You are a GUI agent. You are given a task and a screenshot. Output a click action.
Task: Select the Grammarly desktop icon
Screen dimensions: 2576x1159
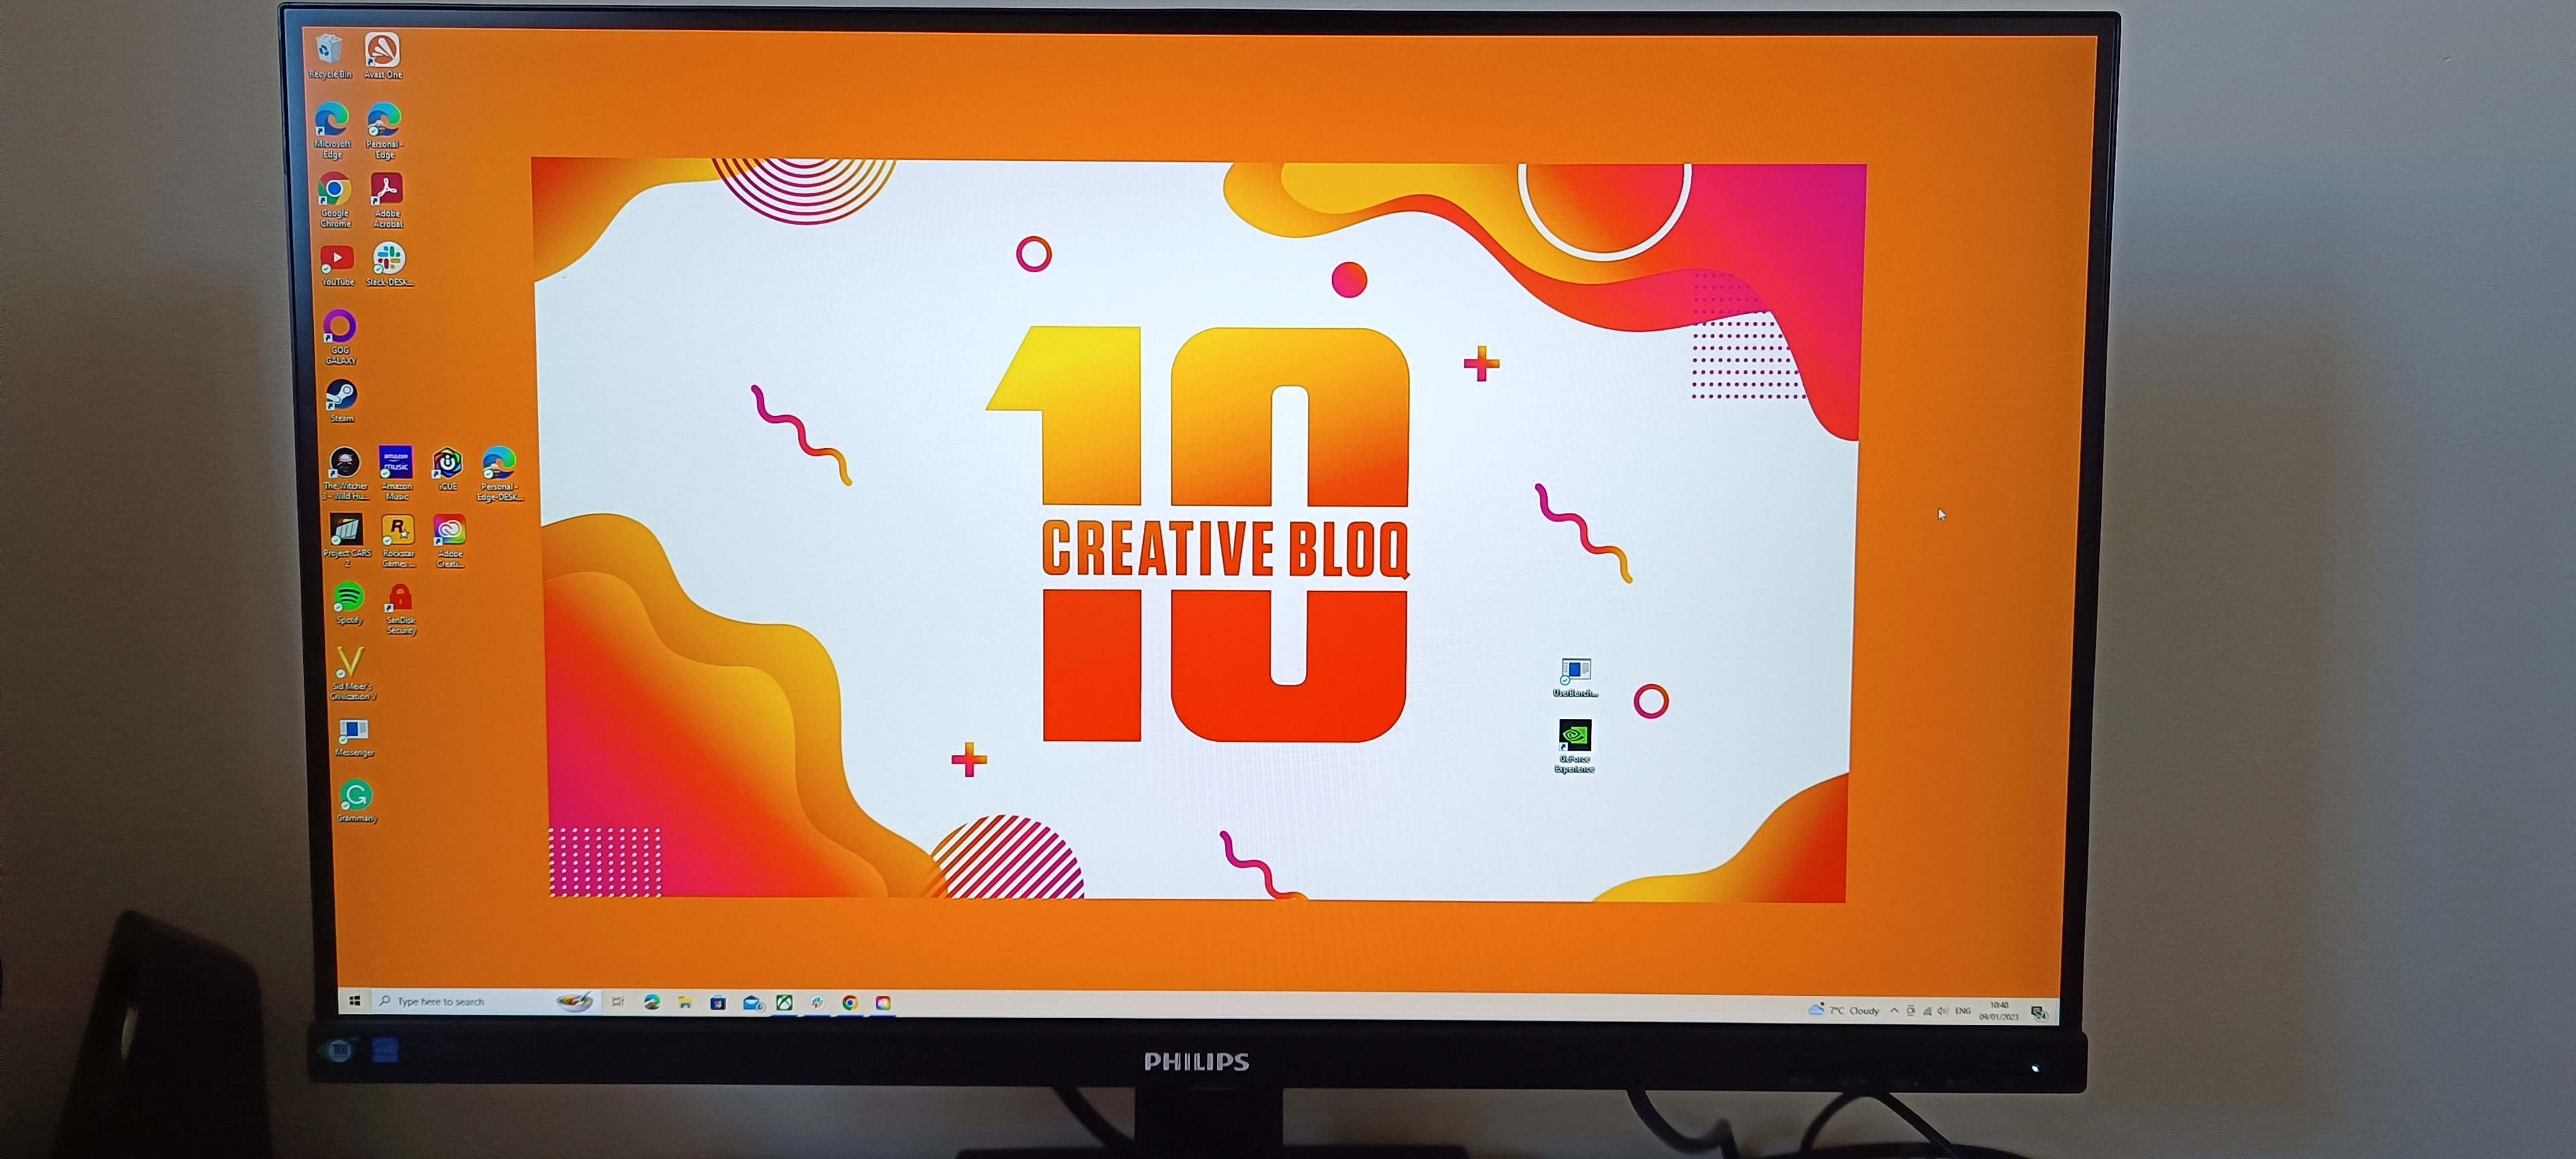click(356, 802)
